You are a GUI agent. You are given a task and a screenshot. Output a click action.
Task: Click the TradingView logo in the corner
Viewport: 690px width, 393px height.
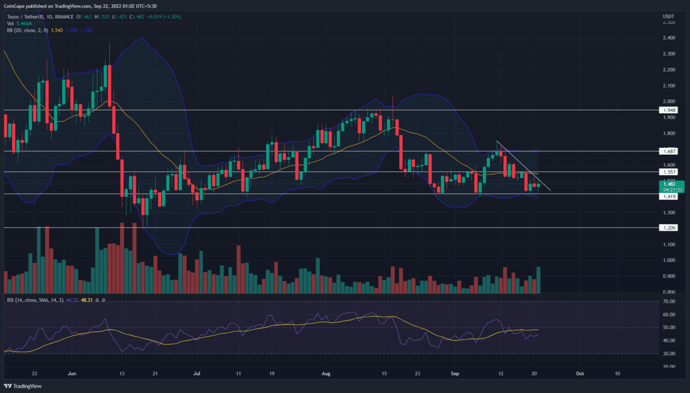22,385
